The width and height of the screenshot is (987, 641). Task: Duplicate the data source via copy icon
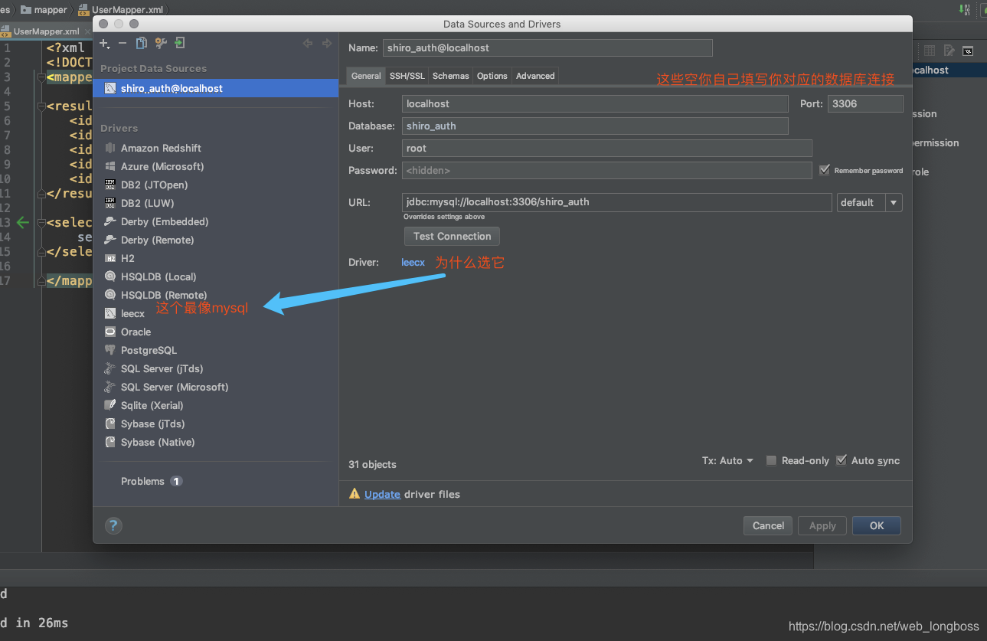pyautogui.click(x=141, y=44)
